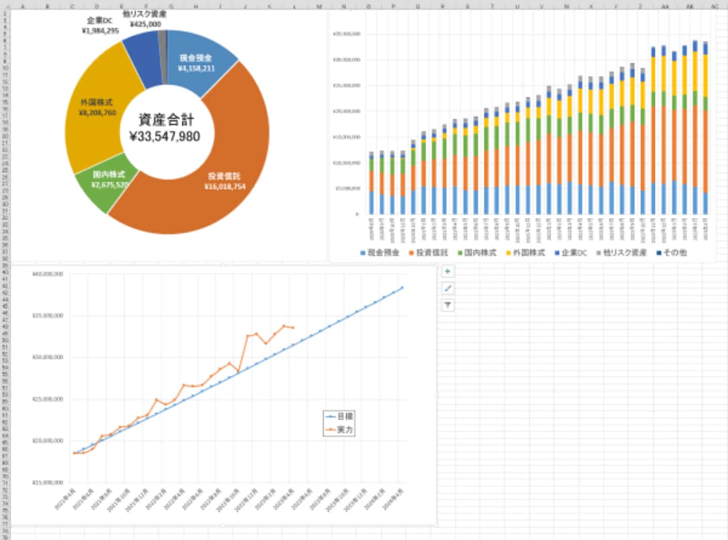Screen dimensions: 728x540
Task: Select 国内株式 legend entry in bar chart
Action: (477, 253)
